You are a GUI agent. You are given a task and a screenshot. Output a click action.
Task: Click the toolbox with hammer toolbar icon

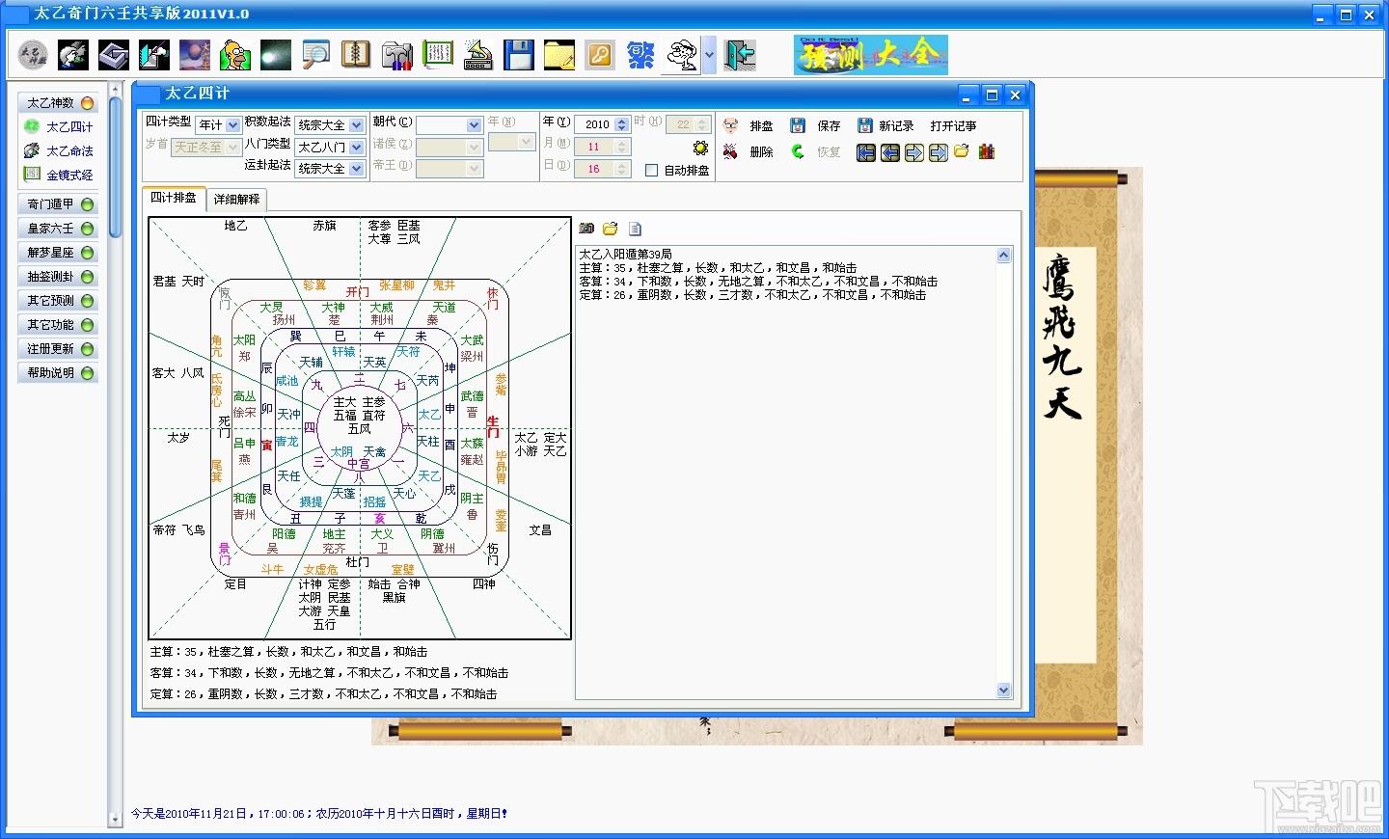(396, 55)
